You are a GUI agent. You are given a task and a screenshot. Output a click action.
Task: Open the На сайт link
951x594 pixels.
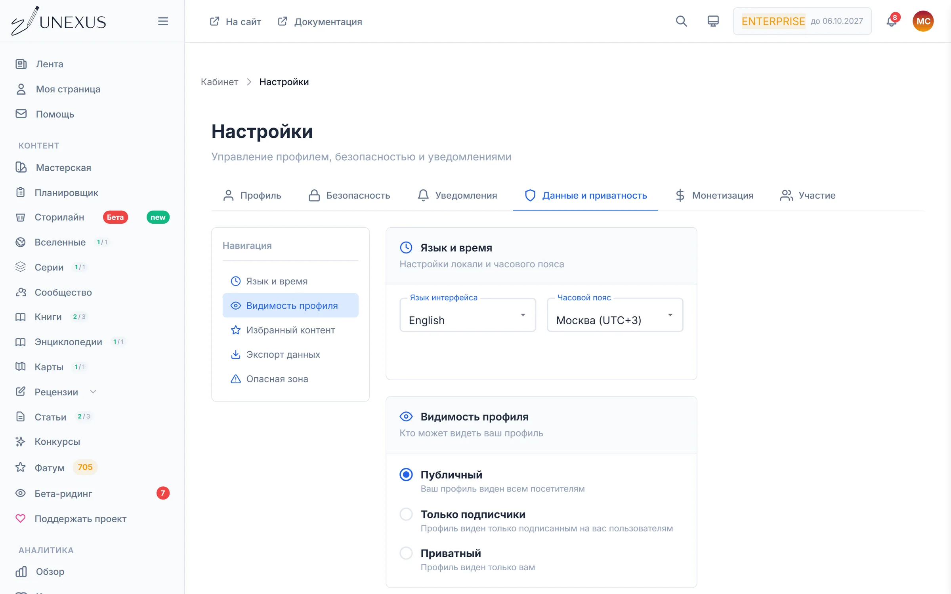tap(235, 21)
